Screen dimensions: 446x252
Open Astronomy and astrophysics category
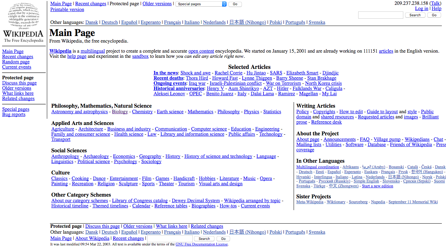click(x=79, y=111)
